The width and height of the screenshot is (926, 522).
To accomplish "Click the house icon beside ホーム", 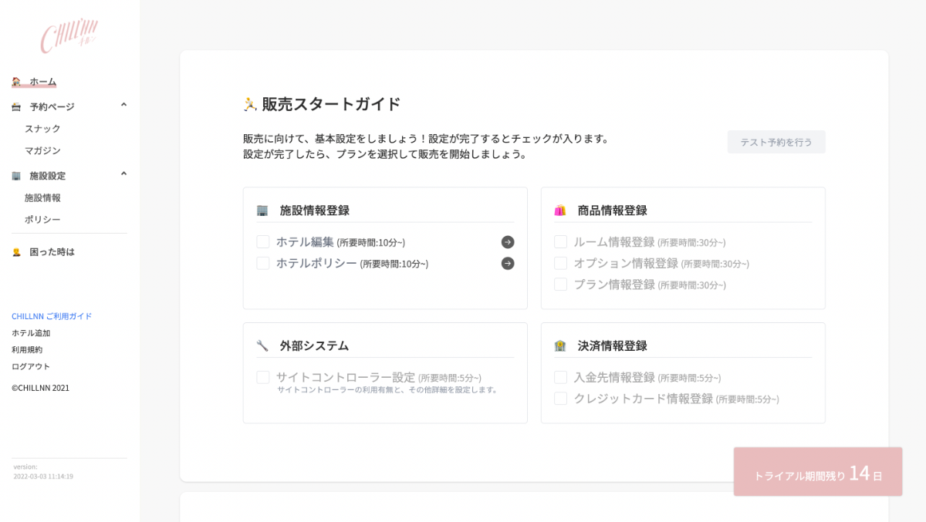I will click(16, 82).
